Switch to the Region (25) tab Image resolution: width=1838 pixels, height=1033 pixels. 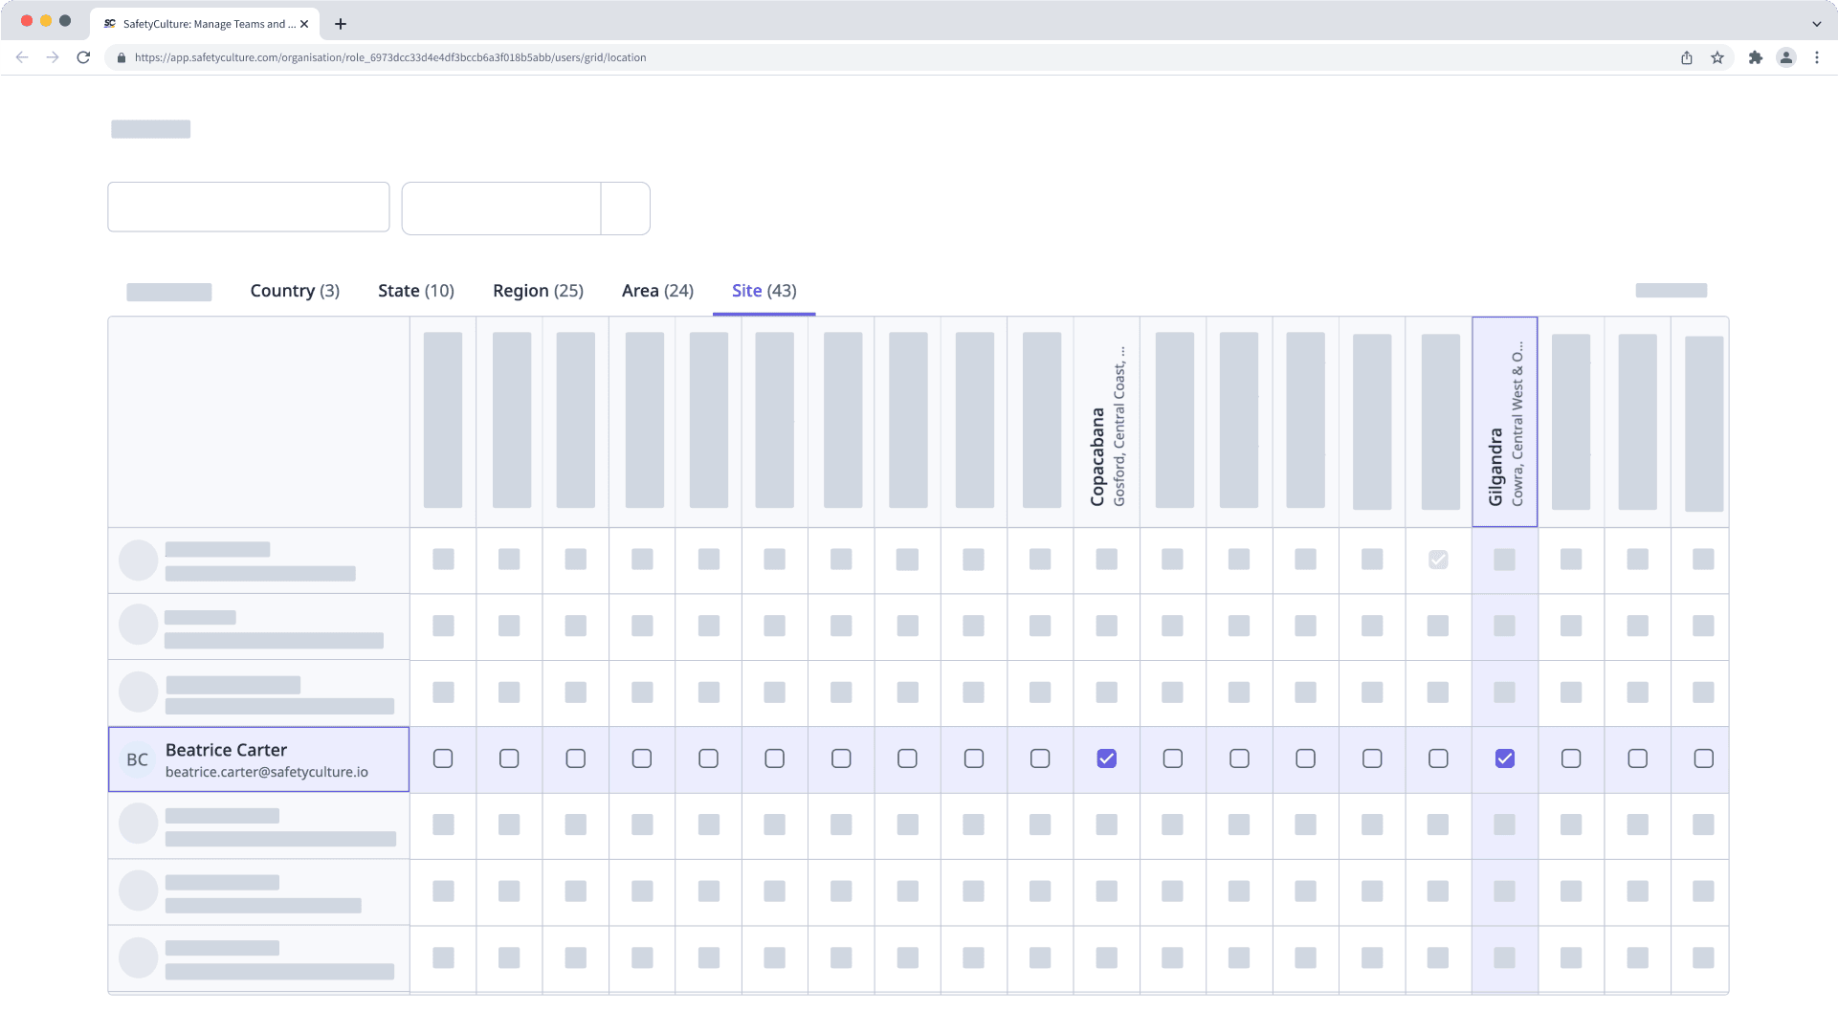[538, 290]
